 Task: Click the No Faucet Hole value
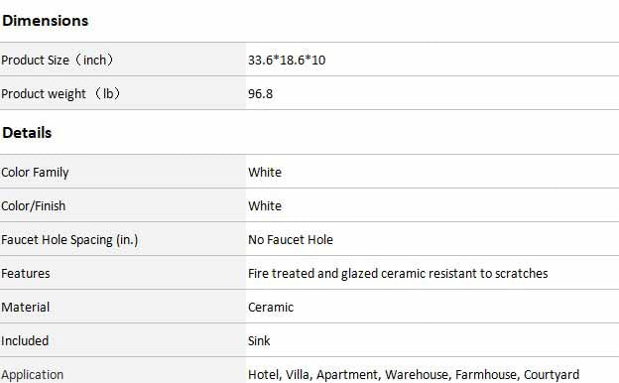pos(290,240)
